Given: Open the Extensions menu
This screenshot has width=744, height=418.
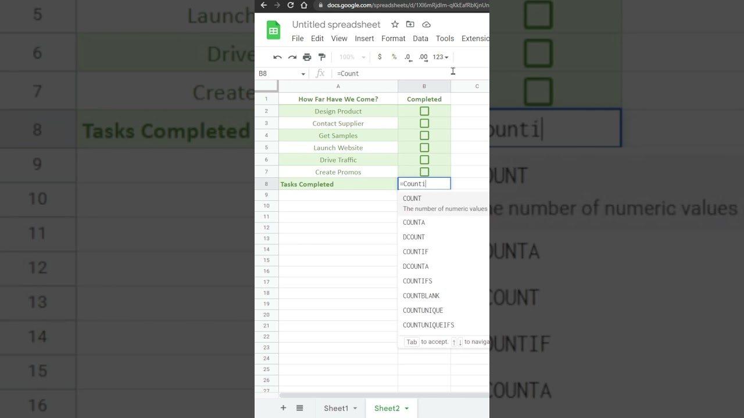Looking at the screenshot, I should tap(475, 38).
